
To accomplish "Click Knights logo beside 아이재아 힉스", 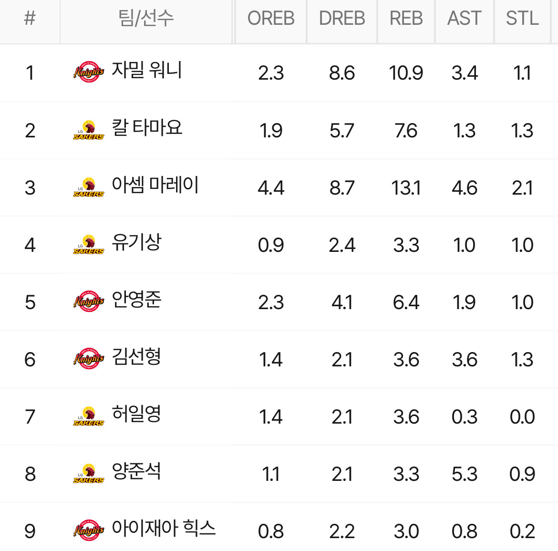I will click(x=89, y=530).
